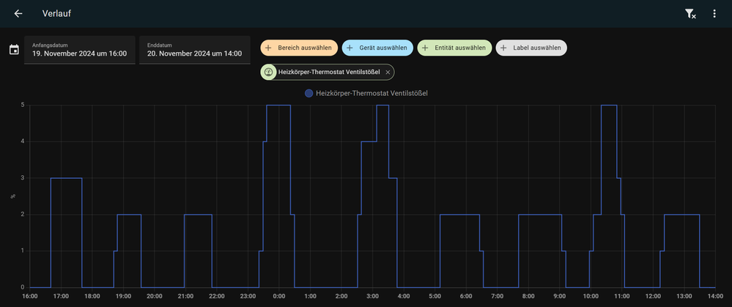Click the plus icon on Label auswählen
Screen dimensions: 732x307
click(503, 48)
